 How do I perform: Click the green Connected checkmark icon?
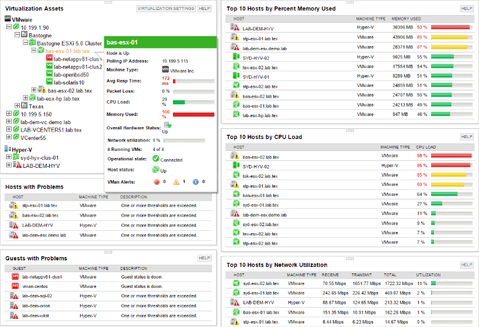point(156,159)
